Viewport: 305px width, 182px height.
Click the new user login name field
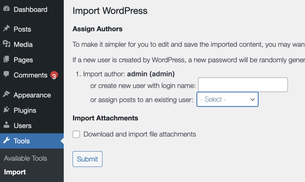(243, 85)
